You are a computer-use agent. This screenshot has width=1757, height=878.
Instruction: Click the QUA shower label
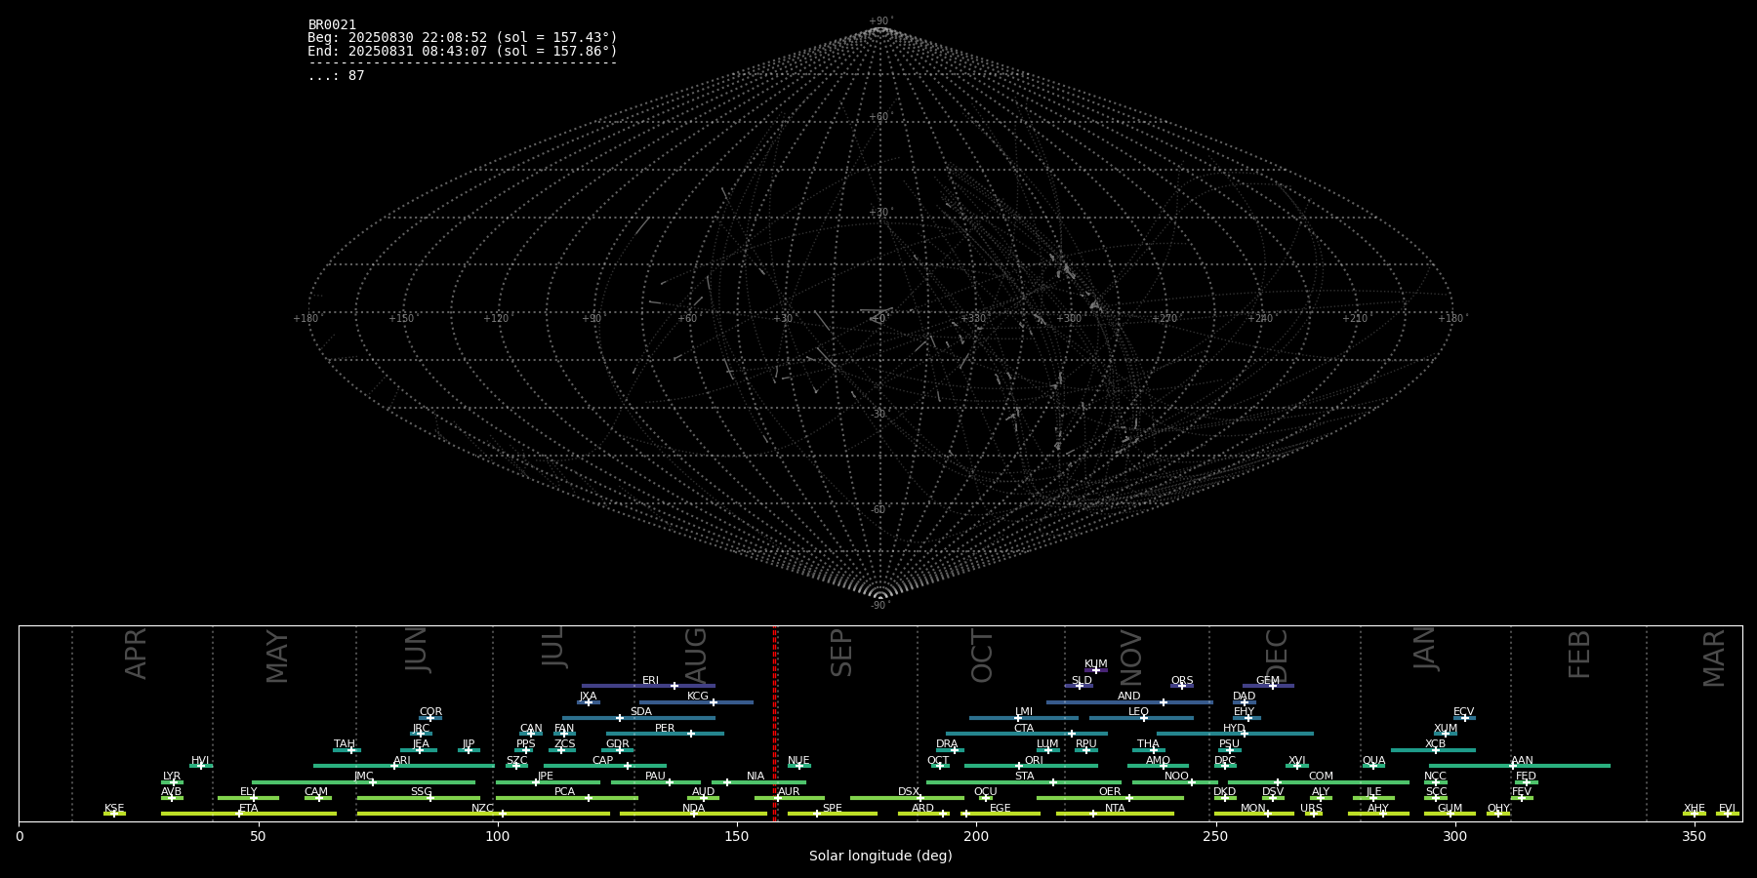tap(1374, 761)
